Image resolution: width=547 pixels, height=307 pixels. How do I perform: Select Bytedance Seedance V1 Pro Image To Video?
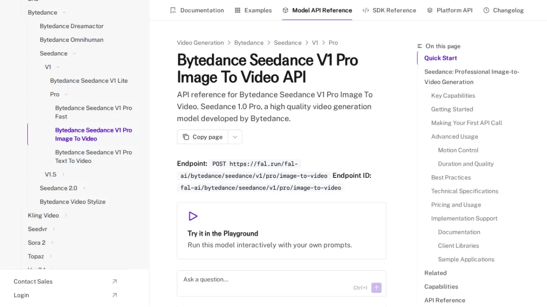[x=93, y=134]
